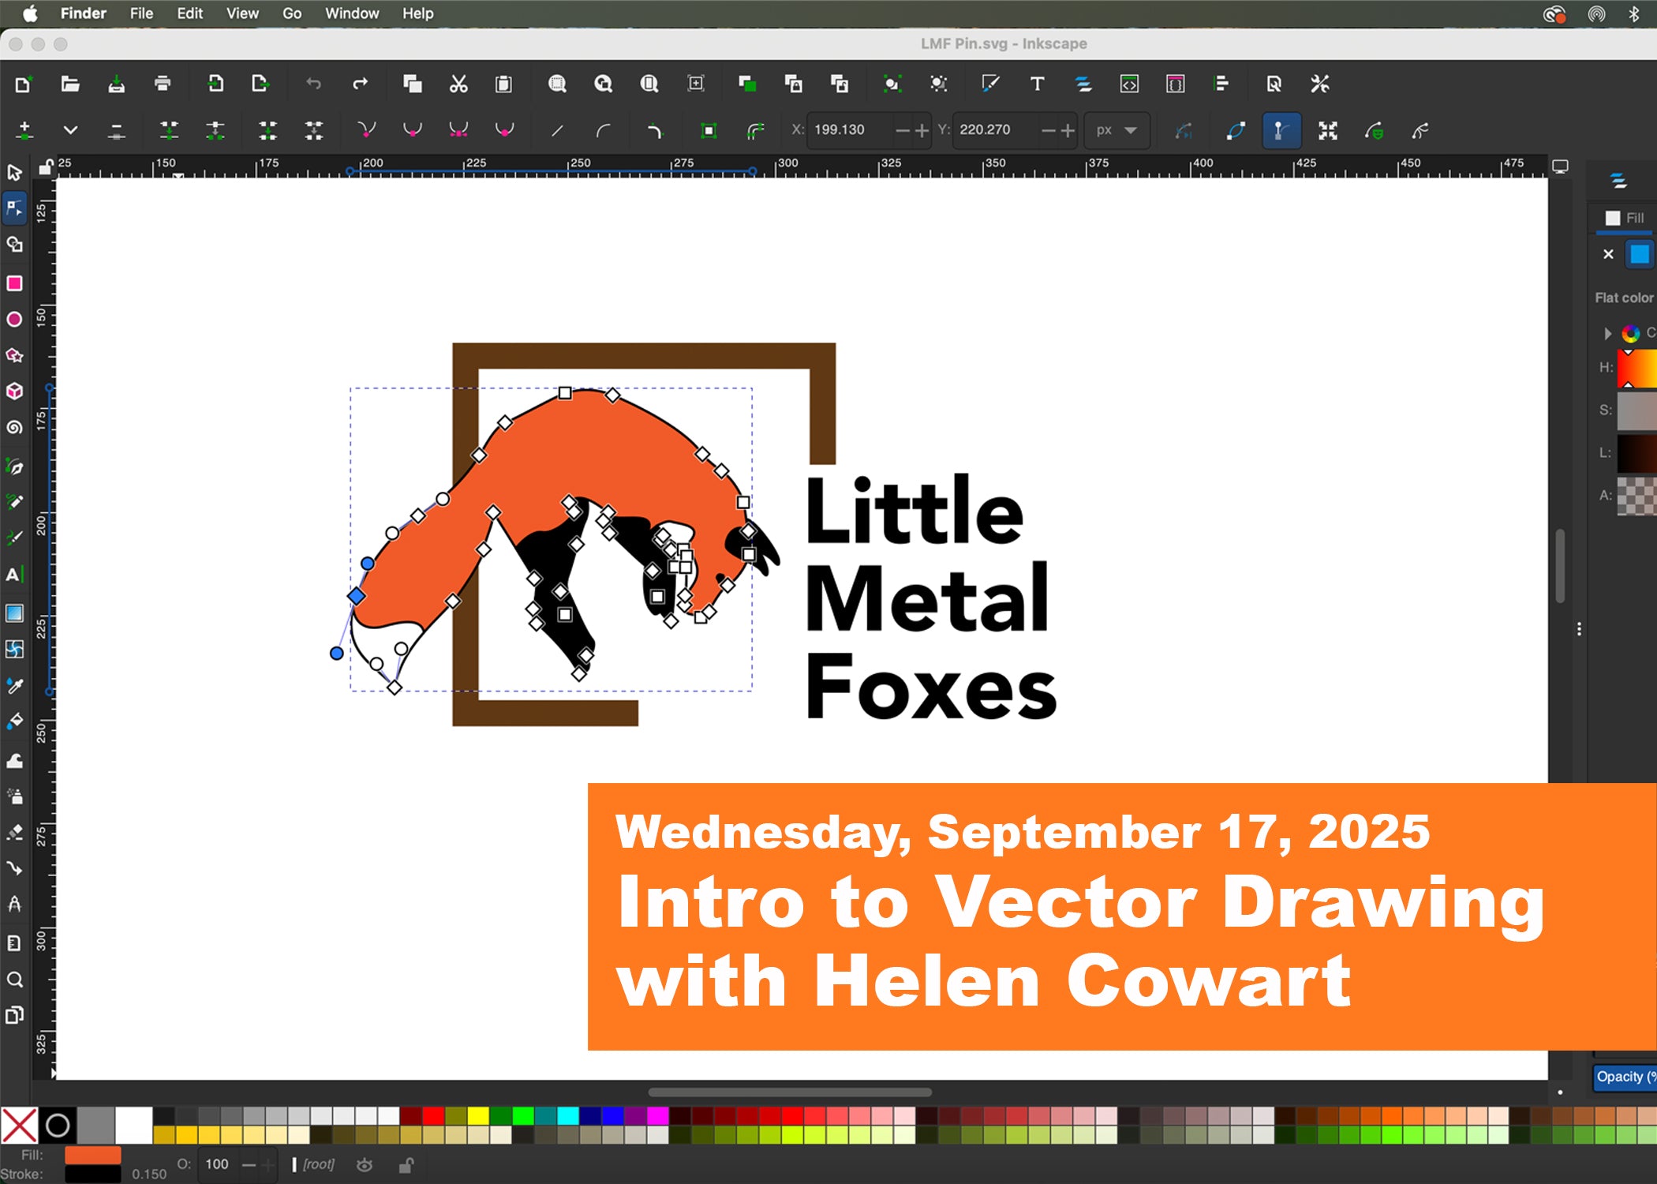Select the Ellipse tool

pyautogui.click(x=14, y=319)
